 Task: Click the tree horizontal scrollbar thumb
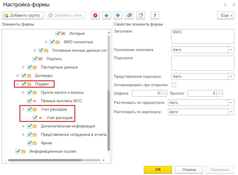coord(45,160)
